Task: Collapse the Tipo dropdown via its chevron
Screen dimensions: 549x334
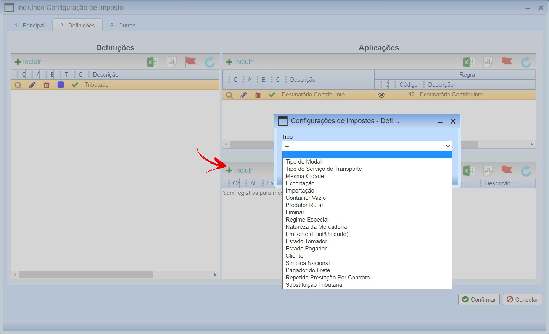Action: (448, 146)
